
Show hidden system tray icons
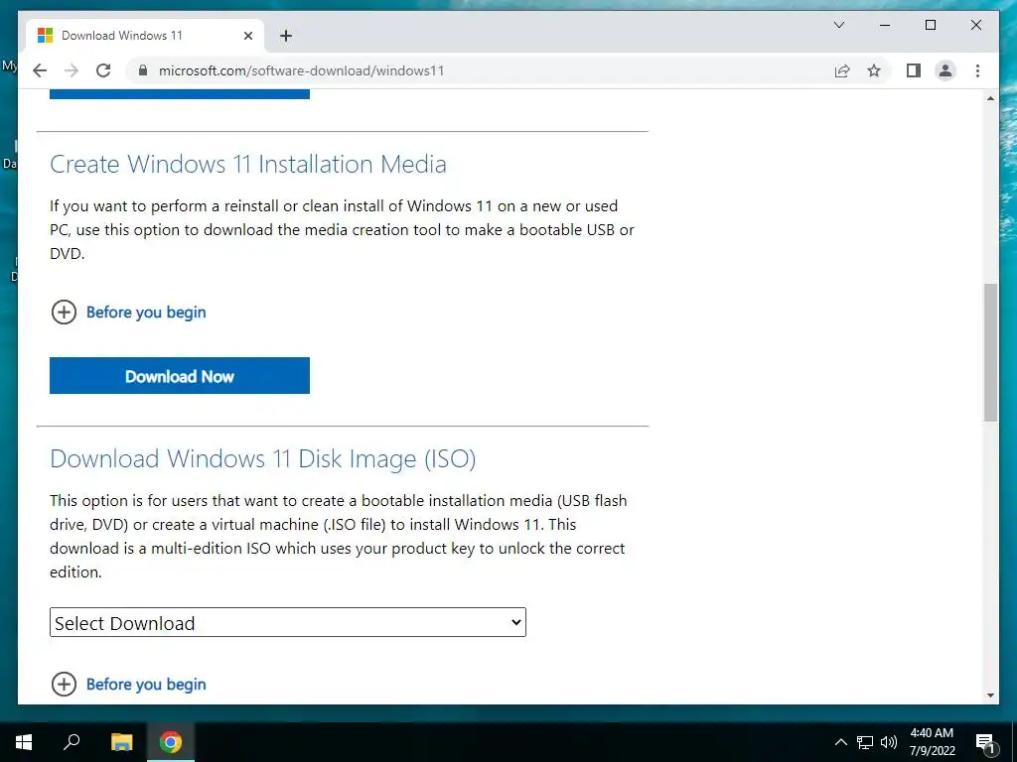pos(840,742)
